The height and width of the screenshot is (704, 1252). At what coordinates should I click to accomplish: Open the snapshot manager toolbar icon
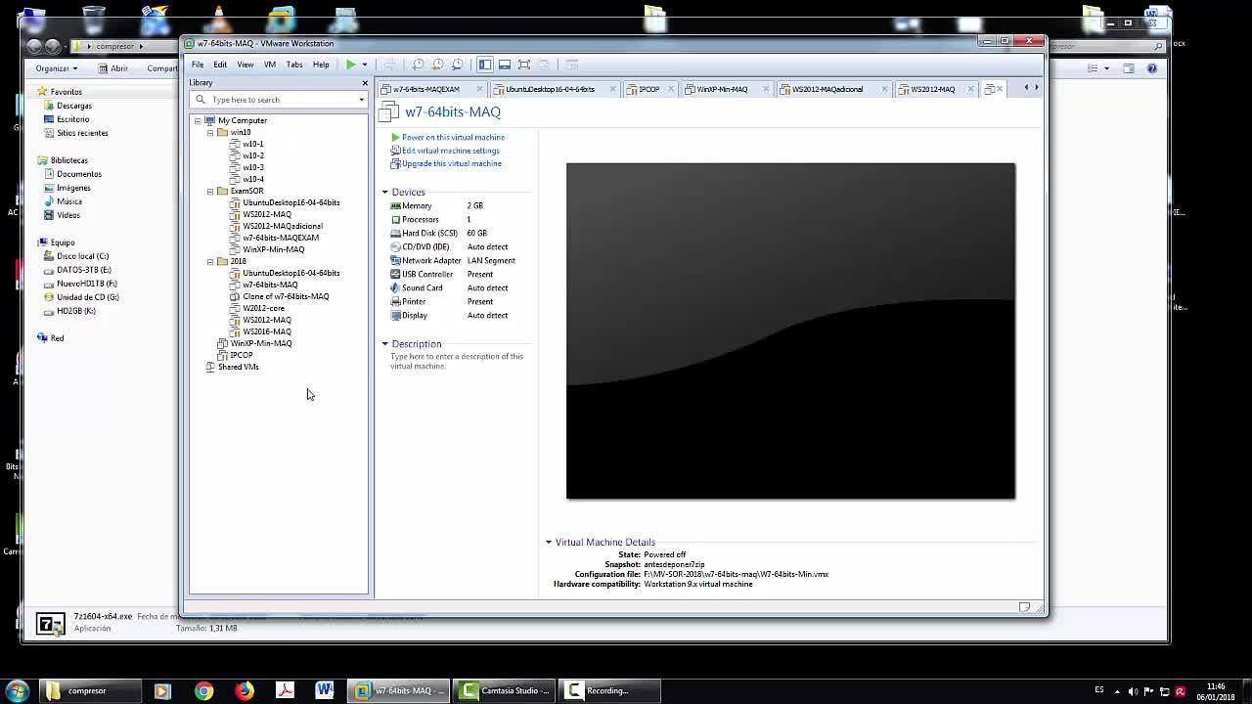point(457,65)
